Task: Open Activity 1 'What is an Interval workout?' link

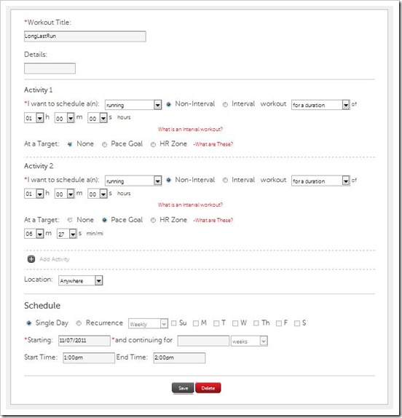Action: pyautogui.click(x=190, y=130)
